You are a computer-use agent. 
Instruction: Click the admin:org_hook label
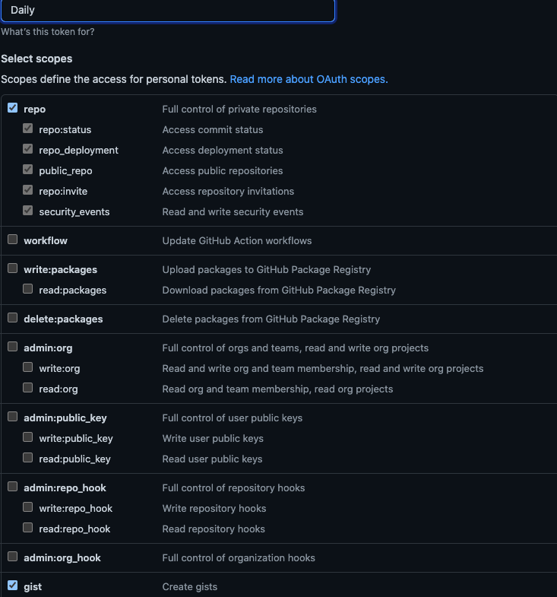(x=62, y=558)
